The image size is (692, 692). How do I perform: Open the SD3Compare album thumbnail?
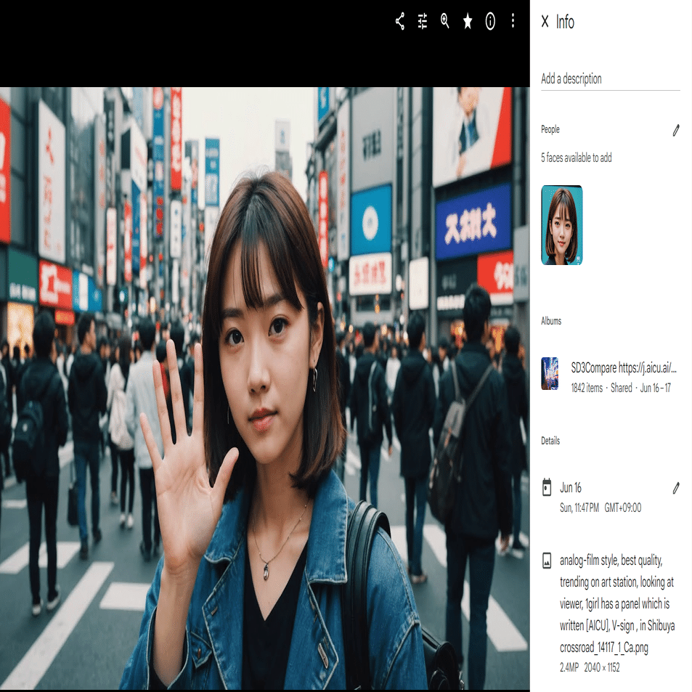[550, 373]
